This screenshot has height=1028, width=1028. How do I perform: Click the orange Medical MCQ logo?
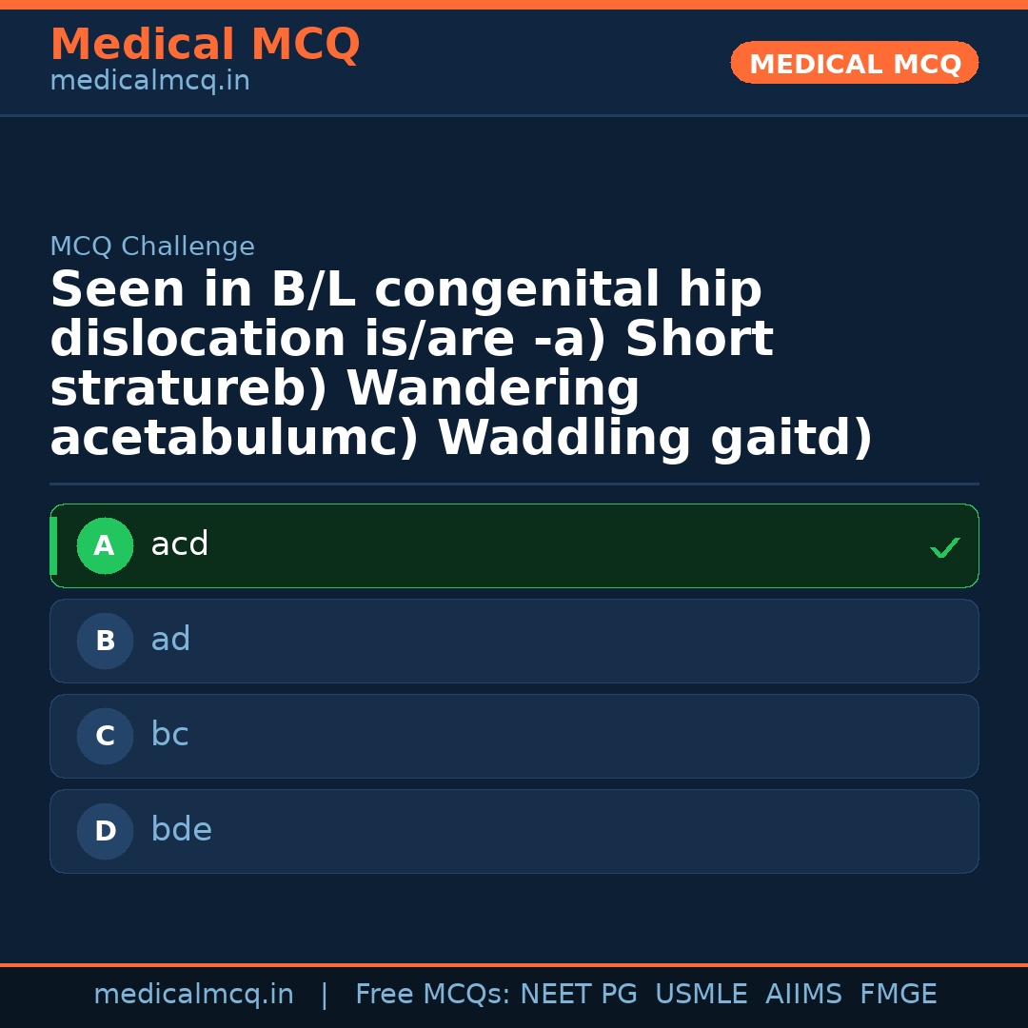click(205, 45)
